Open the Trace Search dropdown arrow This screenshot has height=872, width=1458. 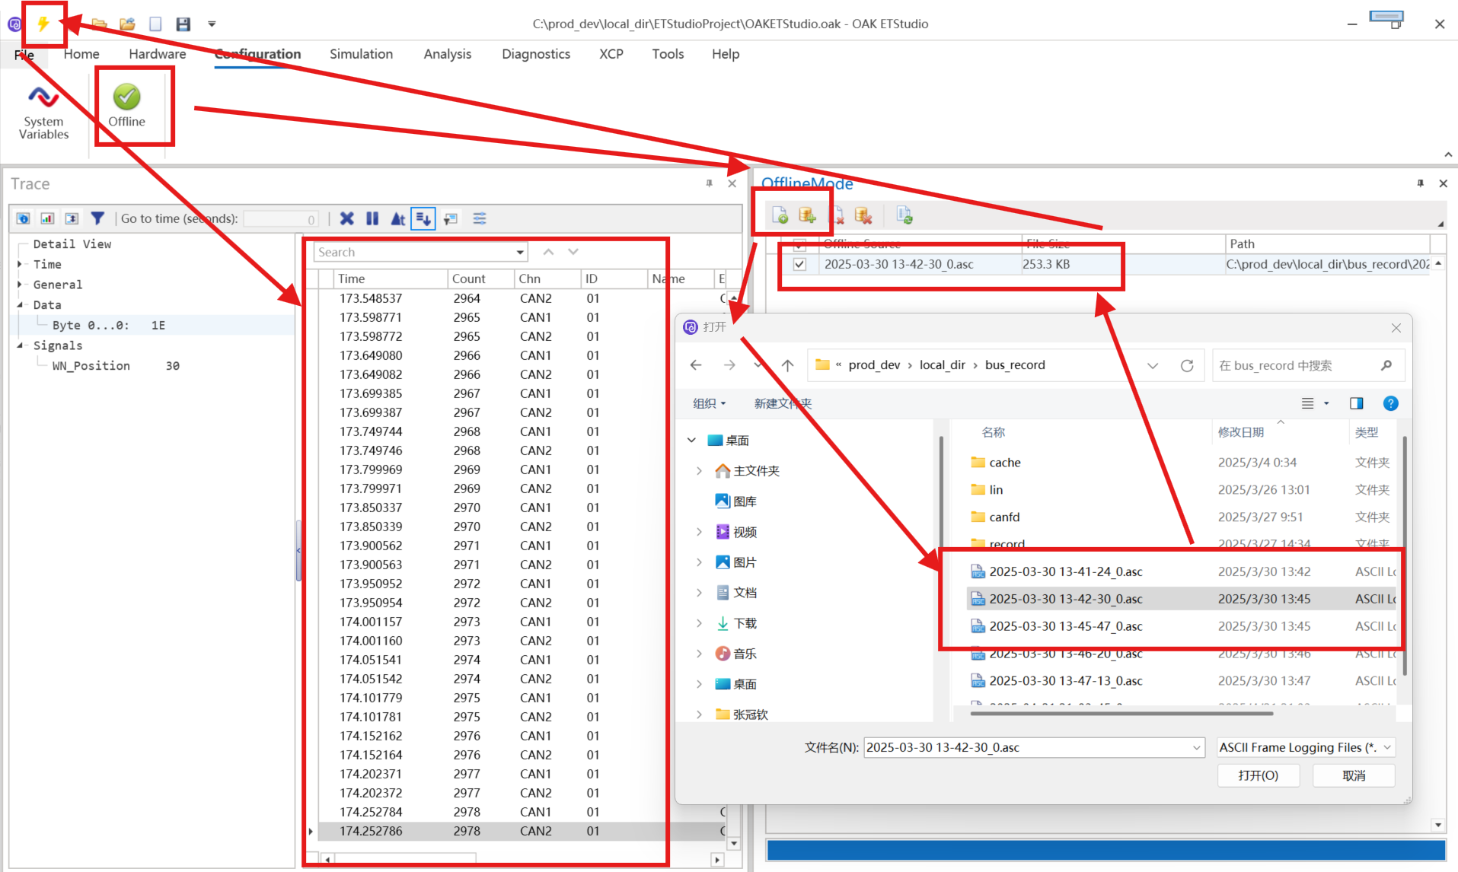click(520, 253)
